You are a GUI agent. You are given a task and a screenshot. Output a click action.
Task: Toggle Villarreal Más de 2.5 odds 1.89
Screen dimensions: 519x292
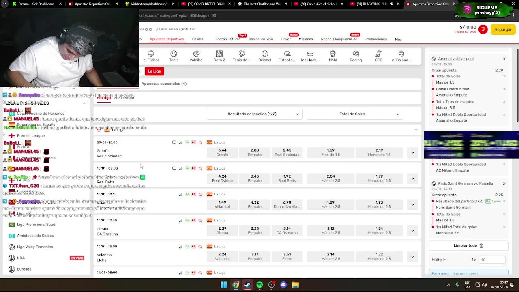331,204
